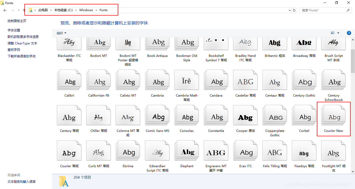Open 文本服务和输入语言 link
Viewport: 355px width, 189px height.
22,182
